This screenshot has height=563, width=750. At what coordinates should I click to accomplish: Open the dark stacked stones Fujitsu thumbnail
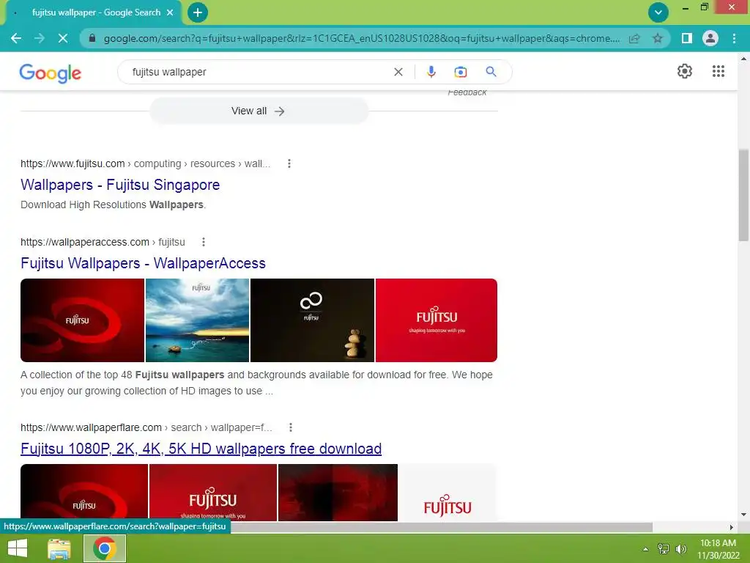point(312,320)
